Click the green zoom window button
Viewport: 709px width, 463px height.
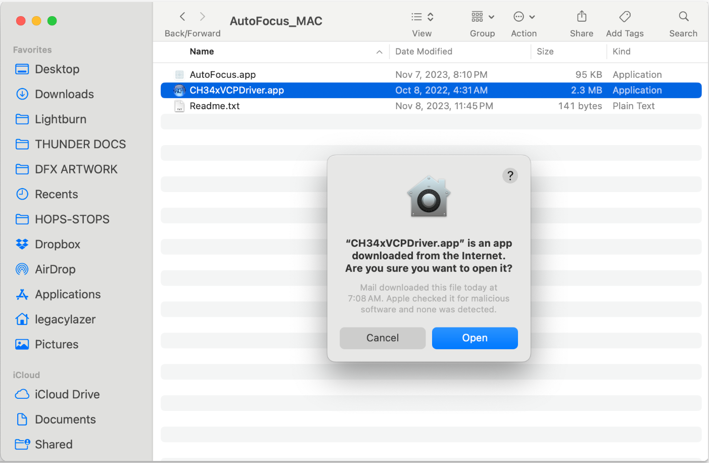click(52, 21)
